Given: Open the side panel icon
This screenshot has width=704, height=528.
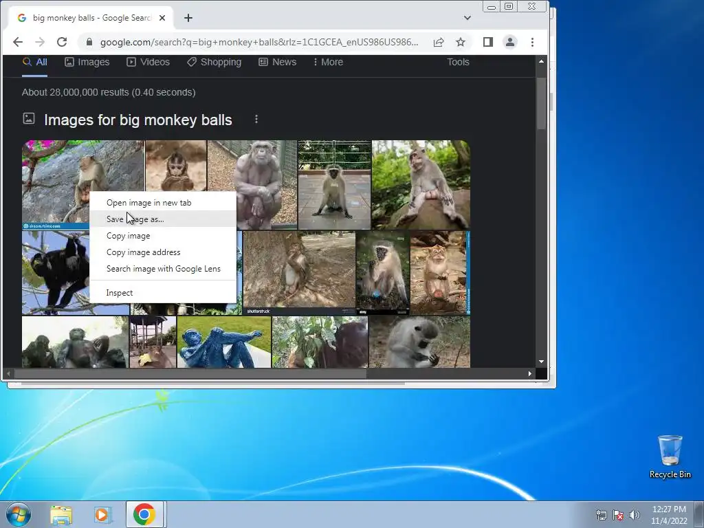Looking at the screenshot, I should point(488,42).
